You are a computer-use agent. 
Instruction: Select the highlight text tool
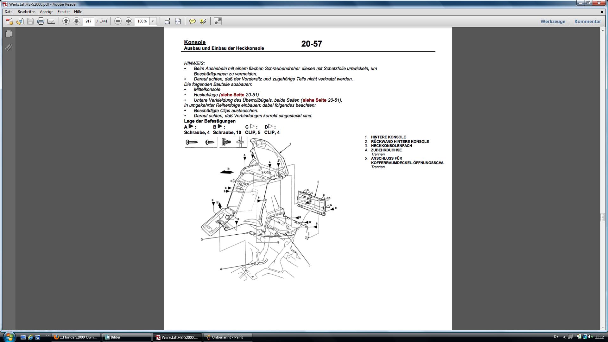[x=203, y=21]
